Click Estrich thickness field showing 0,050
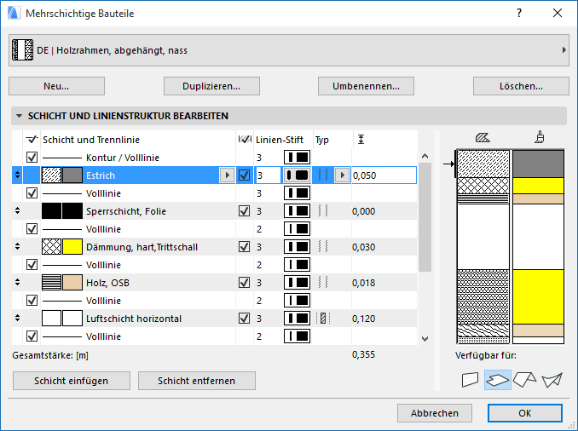 click(382, 175)
